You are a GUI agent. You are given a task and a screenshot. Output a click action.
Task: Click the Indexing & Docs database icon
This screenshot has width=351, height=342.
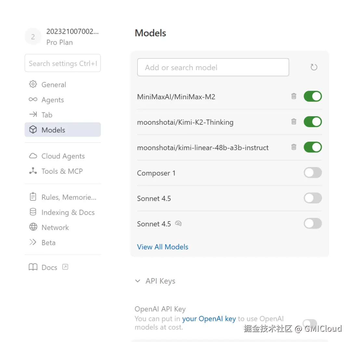point(33,212)
